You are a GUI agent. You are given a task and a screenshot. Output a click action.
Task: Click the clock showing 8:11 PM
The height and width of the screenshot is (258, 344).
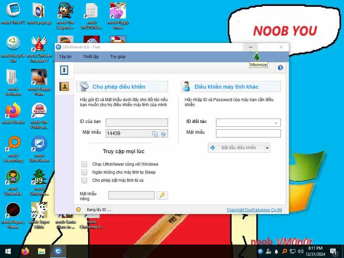coord(315,248)
